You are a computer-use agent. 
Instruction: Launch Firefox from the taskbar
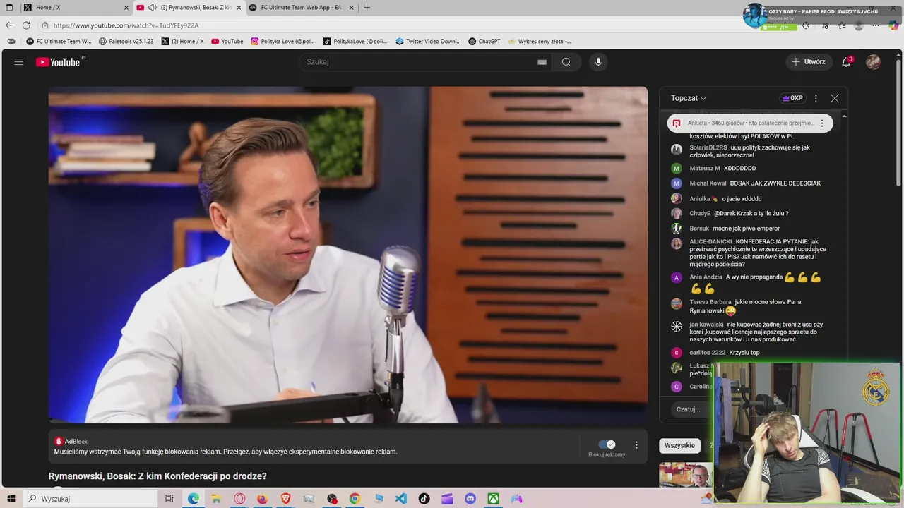click(263, 499)
